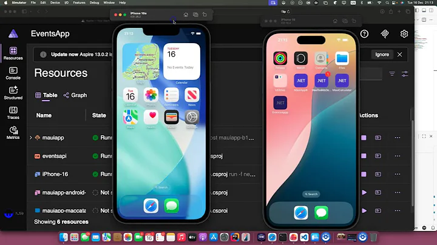Start the mauiapp-android resource

(364, 192)
